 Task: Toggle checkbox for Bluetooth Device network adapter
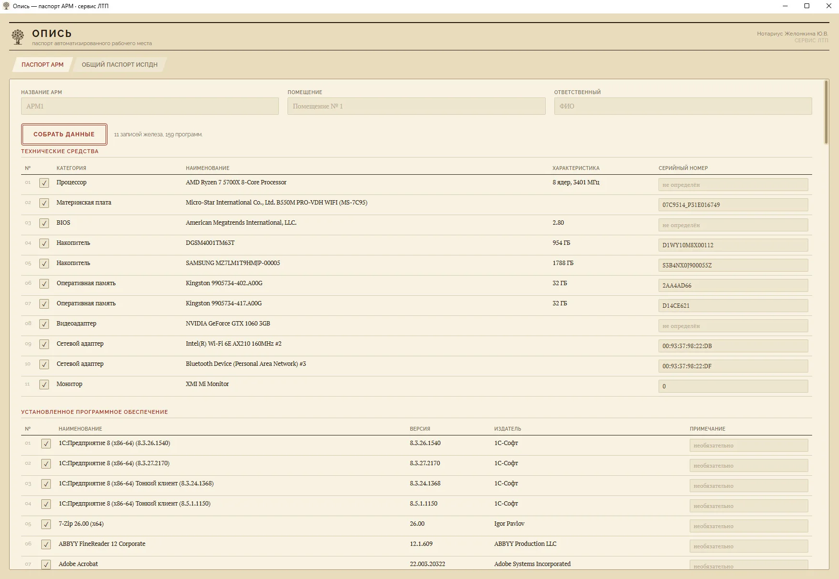(44, 364)
